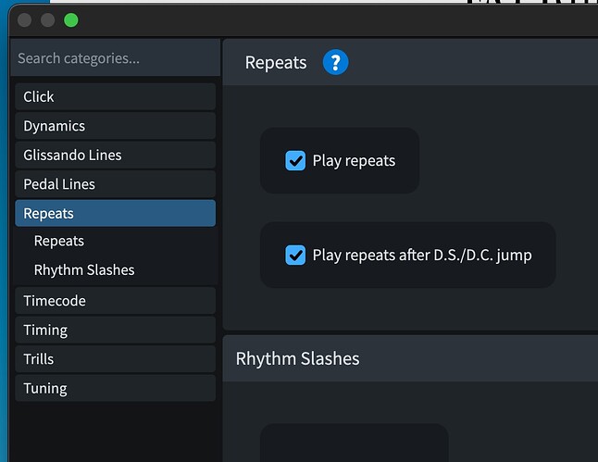Click the Search categories field

tap(115, 58)
